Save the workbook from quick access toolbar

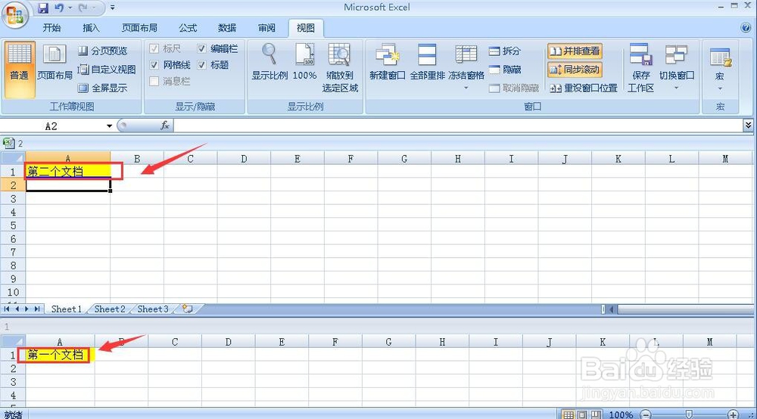click(43, 8)
